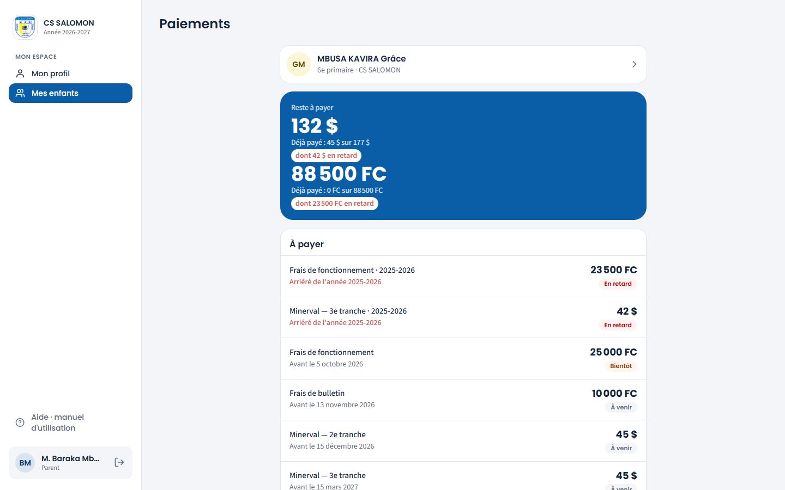This screenshot has width=785, height=490.
Task: Click the 88 500 FC remaining amount
Action: 339,174
